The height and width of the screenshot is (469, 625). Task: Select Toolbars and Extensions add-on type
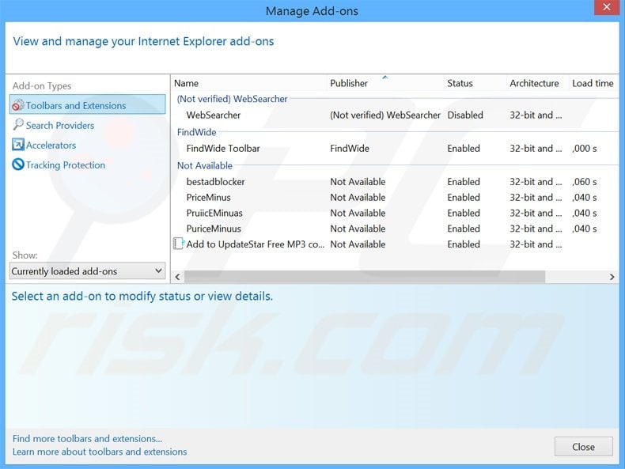87,105
